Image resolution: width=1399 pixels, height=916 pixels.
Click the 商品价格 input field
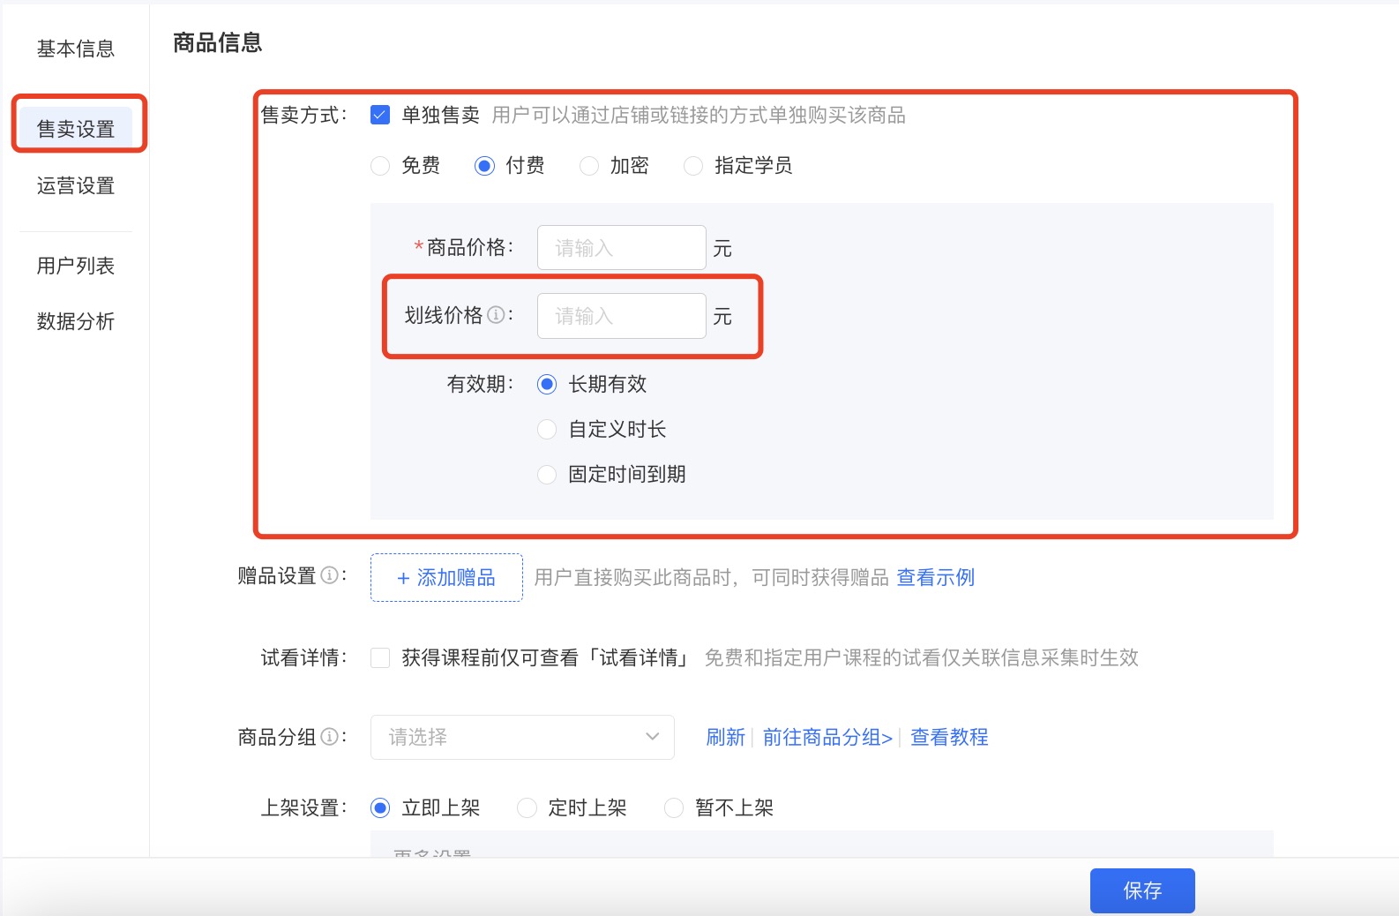621,248
